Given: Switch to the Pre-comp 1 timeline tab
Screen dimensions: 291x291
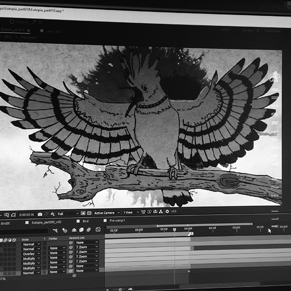Looking at the screenshot, I should pyautogui.click(x=117, y=221).
